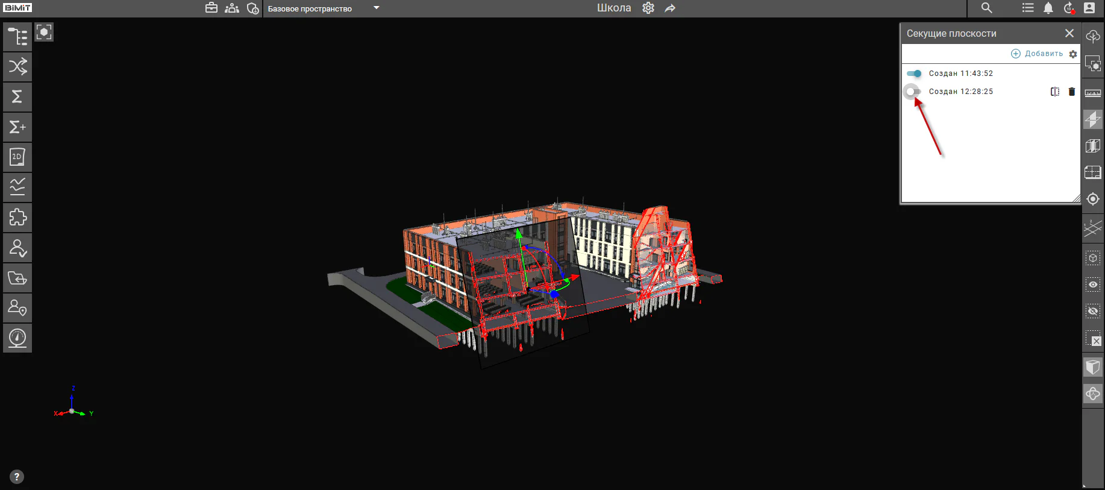Click the puzzle piece plugins icon

(17, 218)
